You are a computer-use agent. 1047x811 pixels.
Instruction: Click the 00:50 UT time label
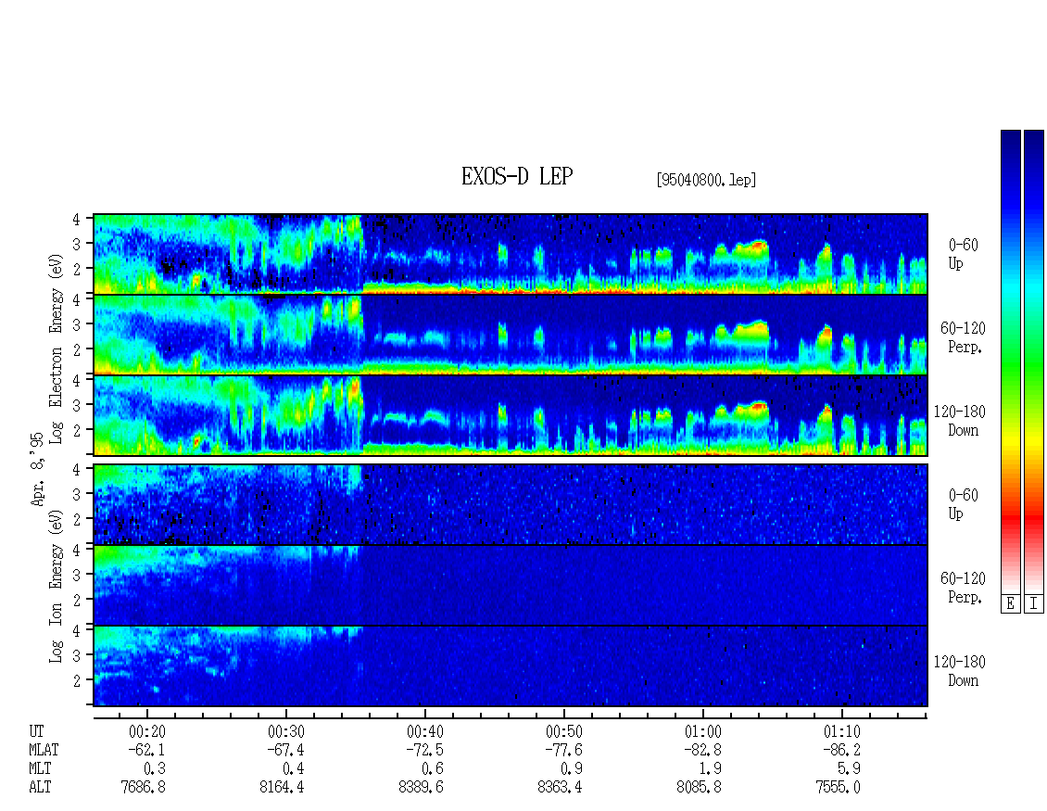[563, 731]
